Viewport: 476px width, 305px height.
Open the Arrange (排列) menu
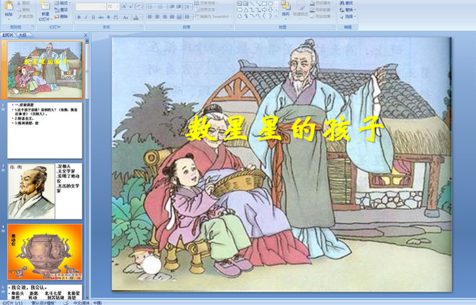(286, 10)
